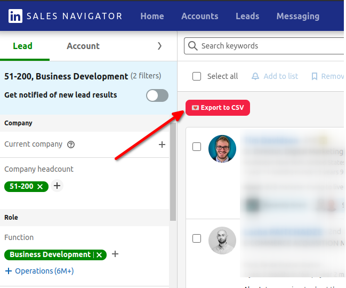Add another Company headcount value
Image resolution: width=346 pixels, height=288 pixels.
point(57,186)
